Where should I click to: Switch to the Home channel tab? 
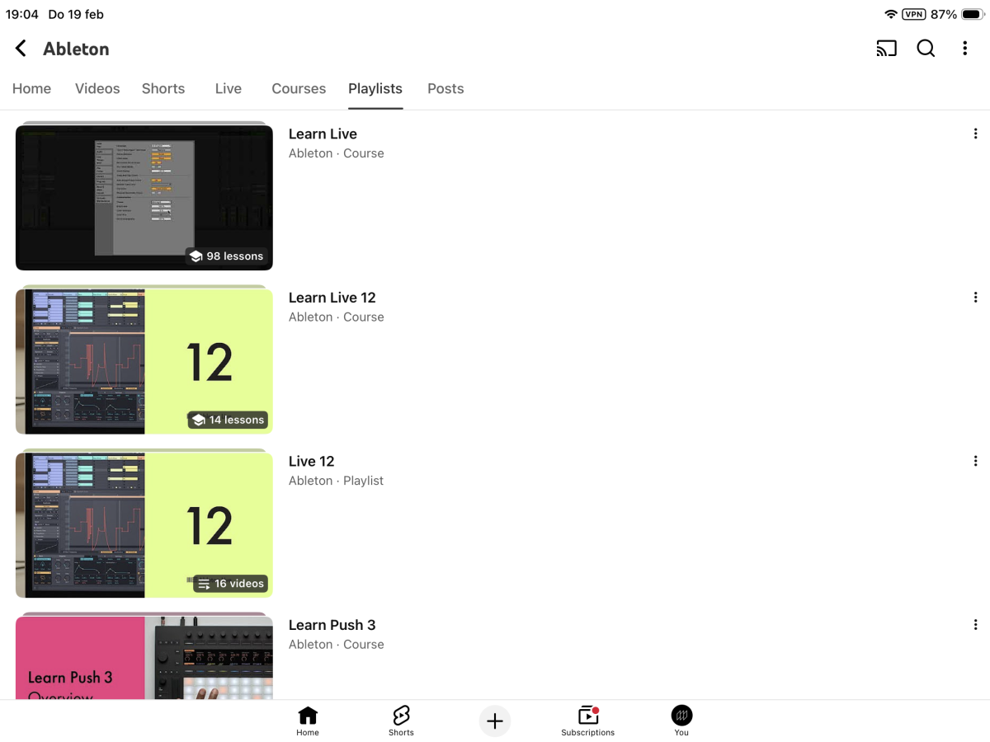(x=31, y=88)
